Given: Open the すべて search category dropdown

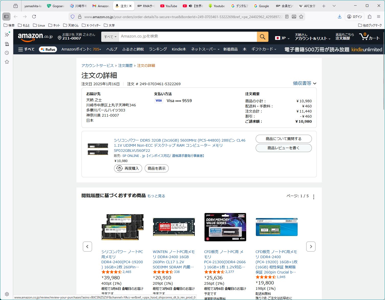Looking at the screenshot, I should coord(110,37).
